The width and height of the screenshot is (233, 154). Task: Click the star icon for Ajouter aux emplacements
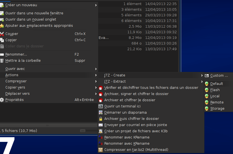coord(2,26)
